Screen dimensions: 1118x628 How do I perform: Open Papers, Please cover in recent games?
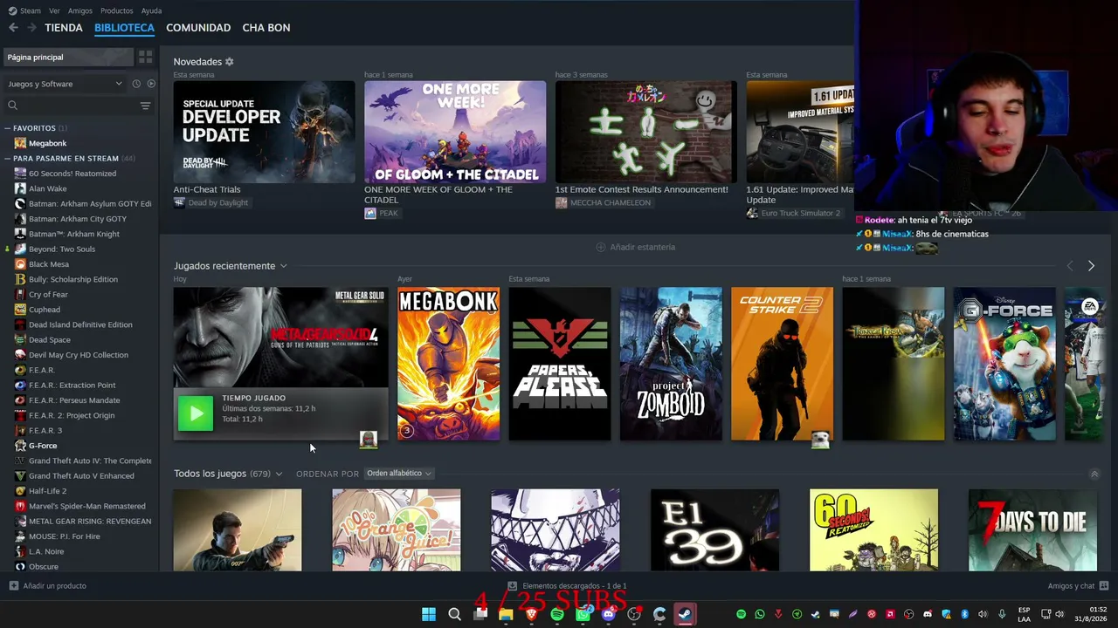point(560,364)
